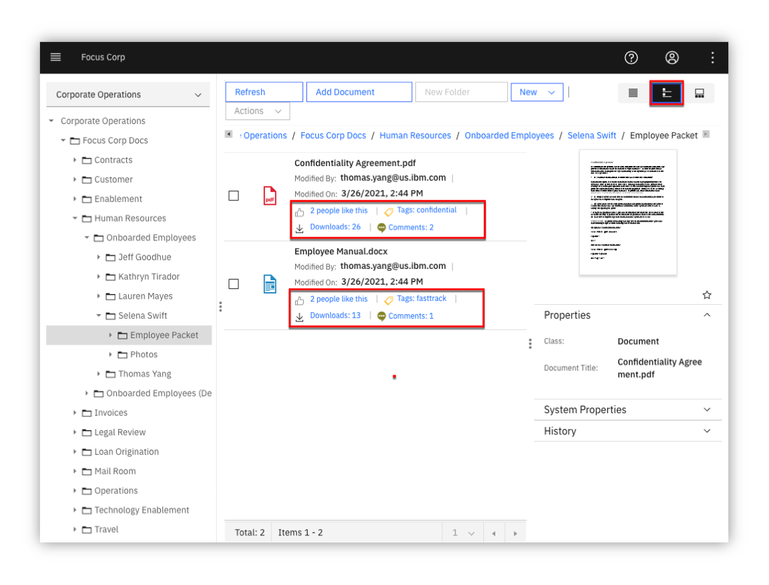Open the document preview thumbnail
The height and width of the screenshot is (585, 769).
627,212
